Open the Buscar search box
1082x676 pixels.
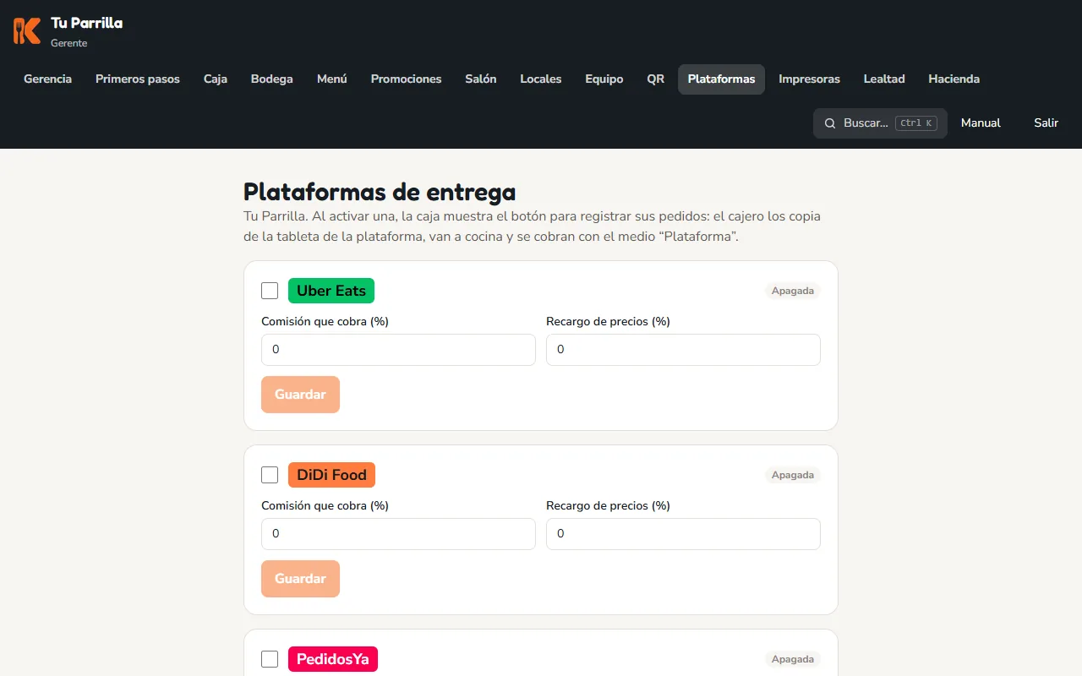(880, 123)
